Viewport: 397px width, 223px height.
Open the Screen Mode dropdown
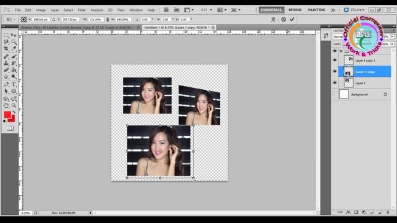click(x=236, y=10)
